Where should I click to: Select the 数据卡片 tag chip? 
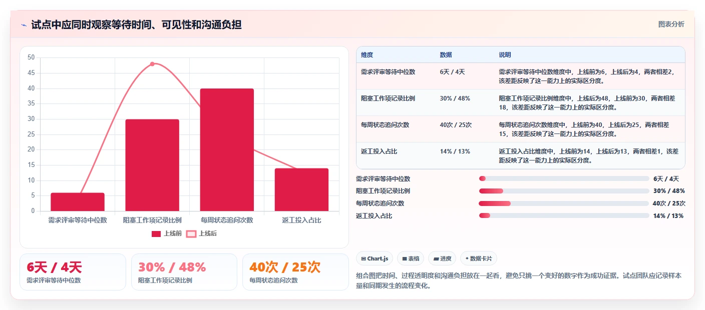click(478, 258)
